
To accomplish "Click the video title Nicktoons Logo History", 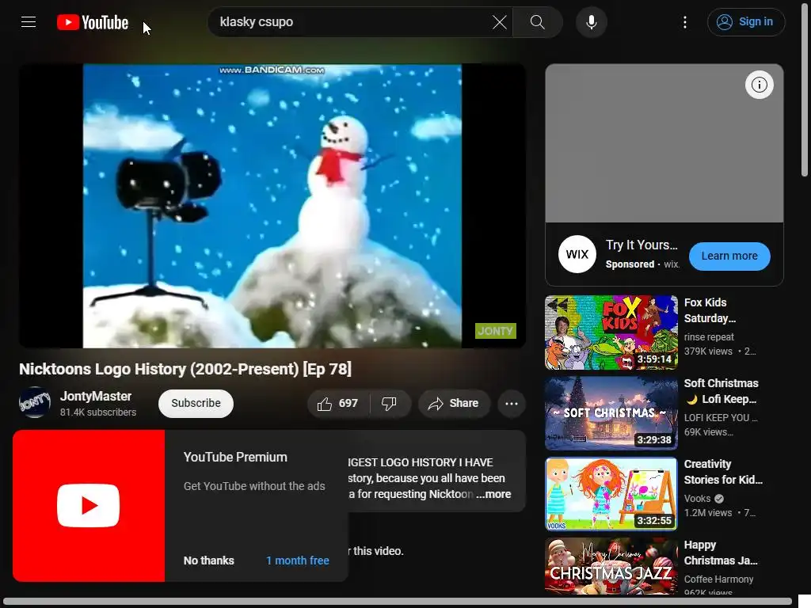I will click(185, 369).
